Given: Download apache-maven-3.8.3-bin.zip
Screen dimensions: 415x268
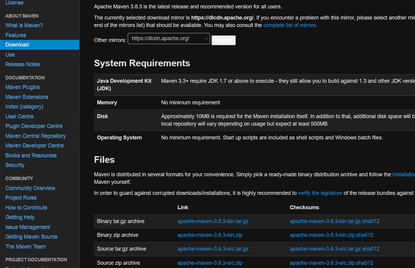Looking at the screenshot, I should pyautogui.click(x=210, y=235).
